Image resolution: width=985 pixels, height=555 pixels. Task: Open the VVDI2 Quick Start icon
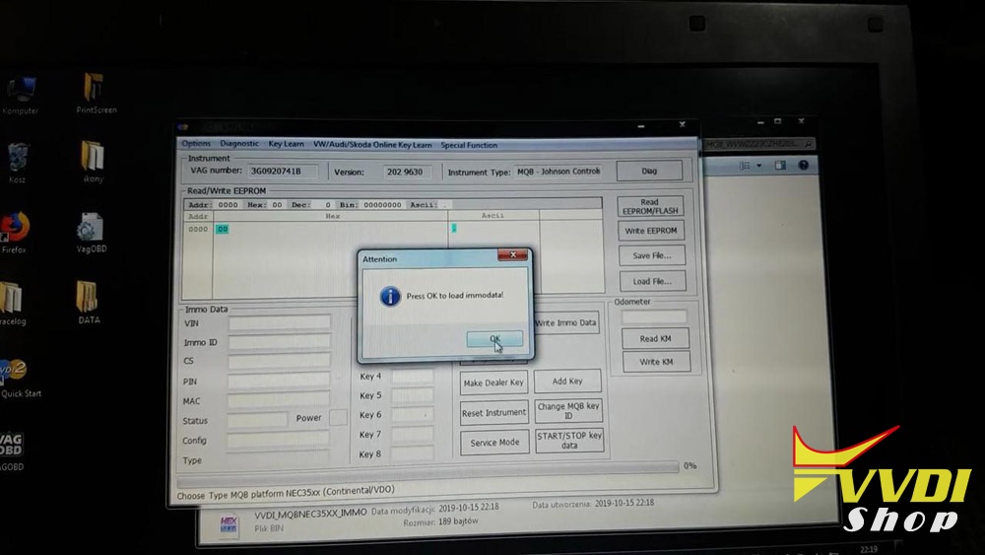19,378
